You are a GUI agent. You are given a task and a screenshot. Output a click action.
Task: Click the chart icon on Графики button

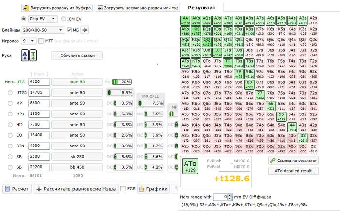[142, 189]
